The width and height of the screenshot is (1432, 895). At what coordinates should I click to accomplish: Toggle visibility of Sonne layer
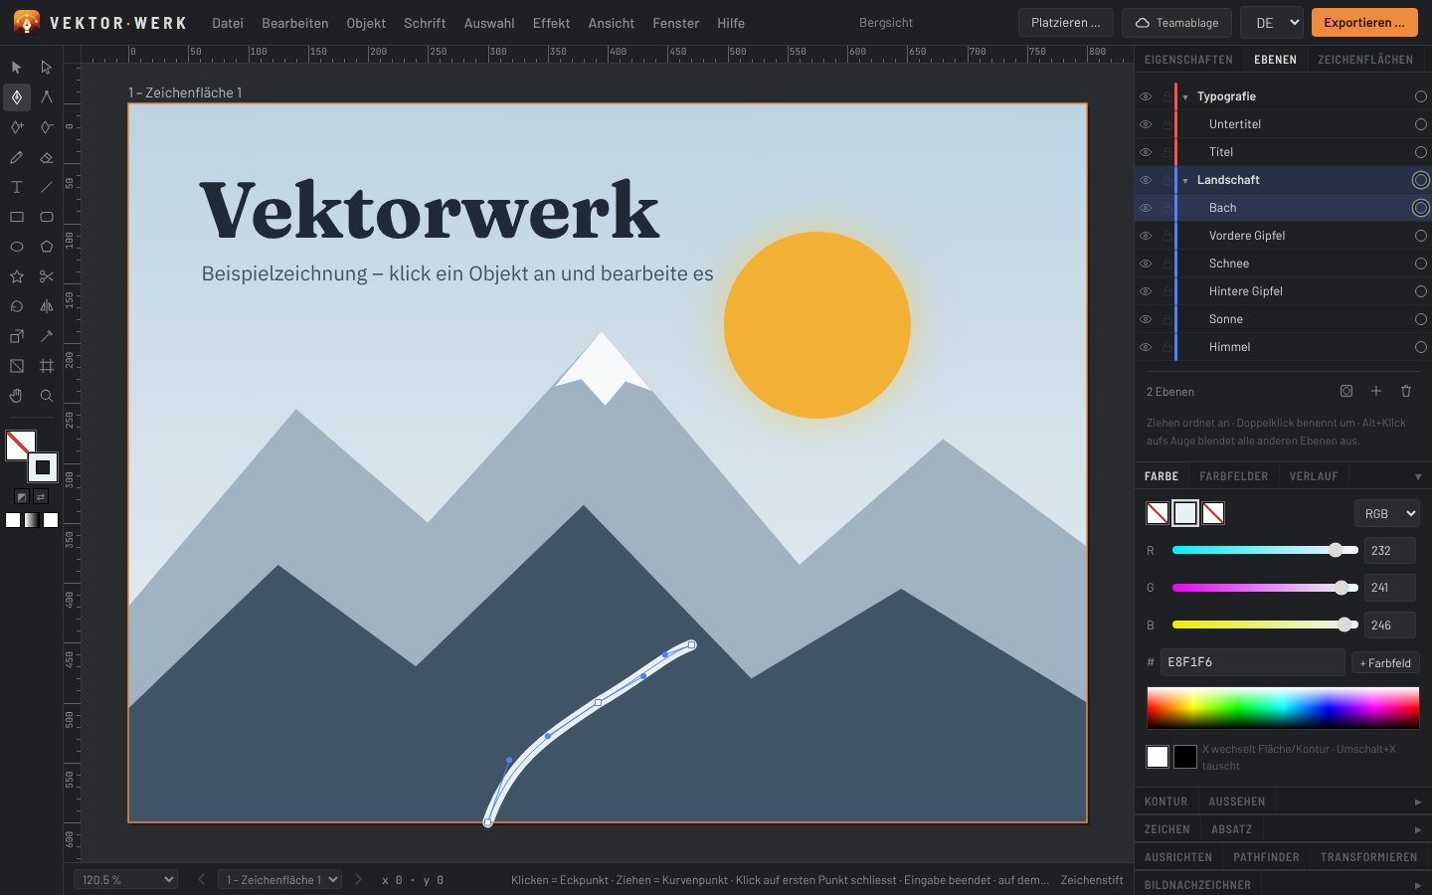coord(1146,319)
